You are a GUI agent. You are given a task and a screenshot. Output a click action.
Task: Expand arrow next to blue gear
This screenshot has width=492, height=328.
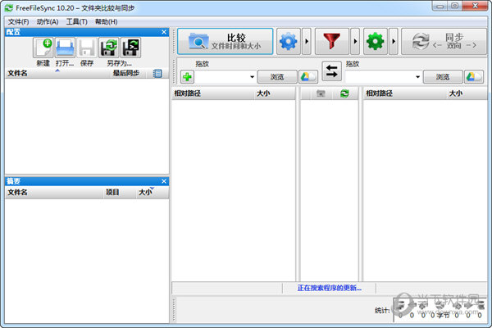pos(307,42)
